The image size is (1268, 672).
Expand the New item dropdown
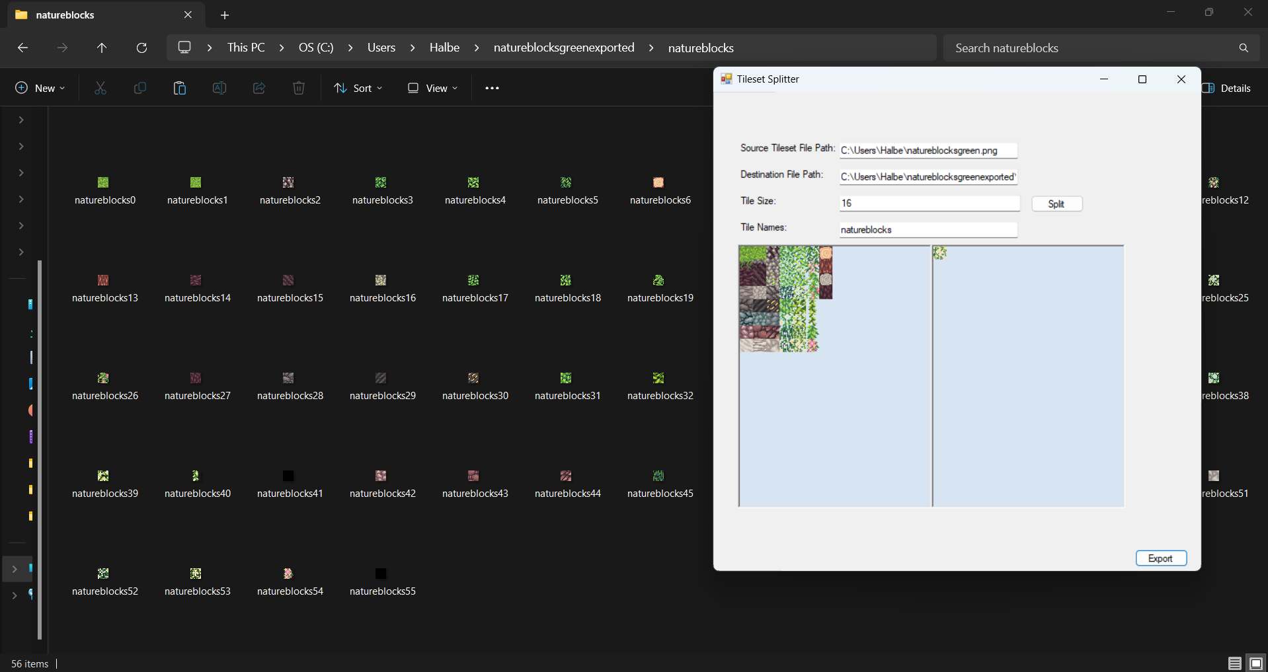click(40, 88)
